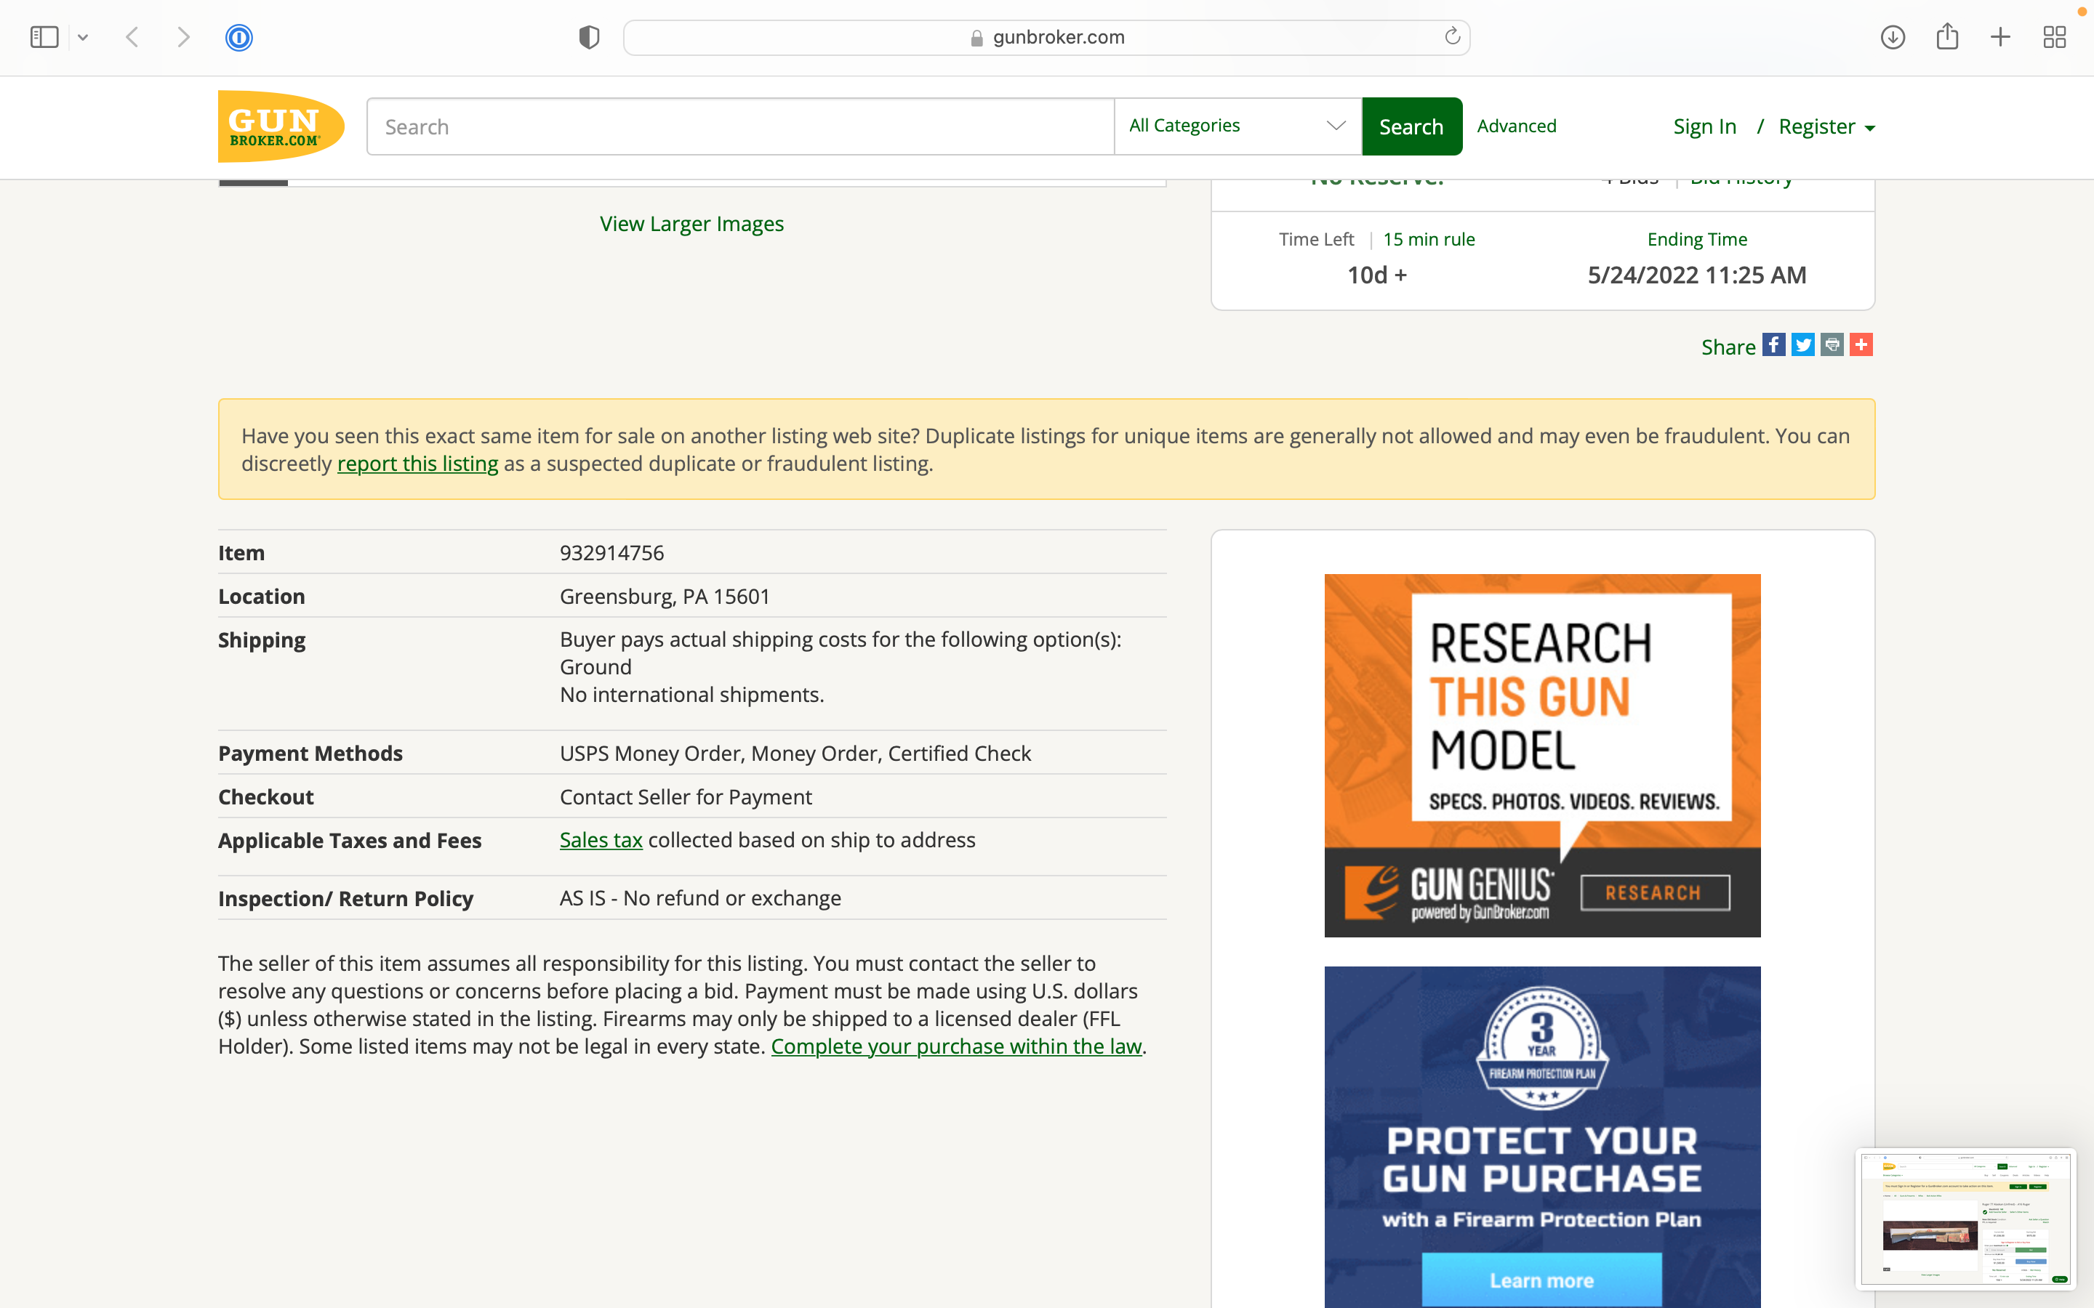Show Safari tab overview grid

click(2054, 37)
